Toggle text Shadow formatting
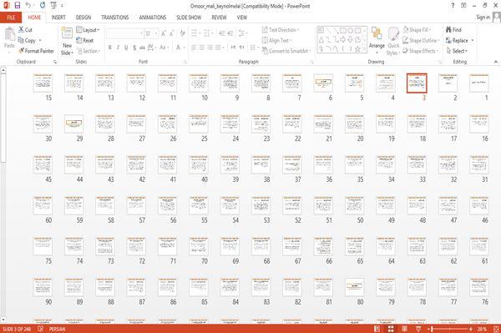The height and width of the screenshot is (333, 501). [134, 48]
